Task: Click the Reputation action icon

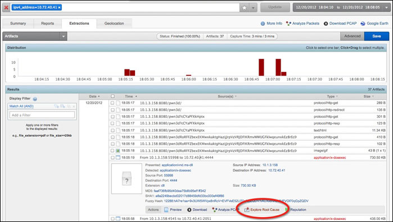Action: [287, 210]
